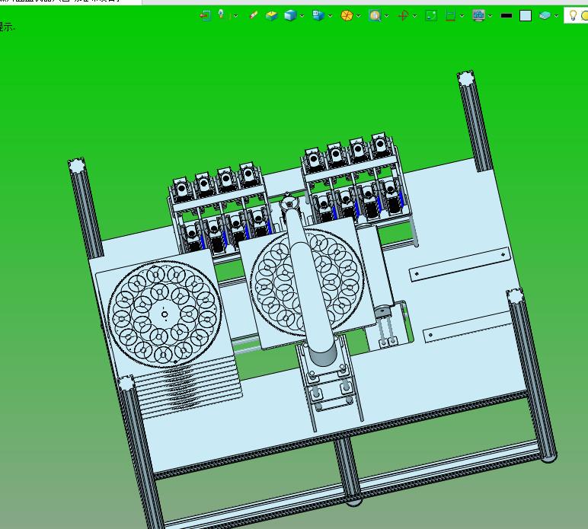The width and height of the screenshot is (588, 529).
Task: Click the teal layer slab icon
Action: (545, 15)
